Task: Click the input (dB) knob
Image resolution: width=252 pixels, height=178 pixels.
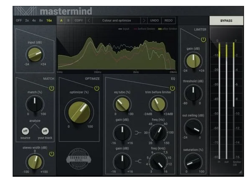Action: tap(35, 55)
